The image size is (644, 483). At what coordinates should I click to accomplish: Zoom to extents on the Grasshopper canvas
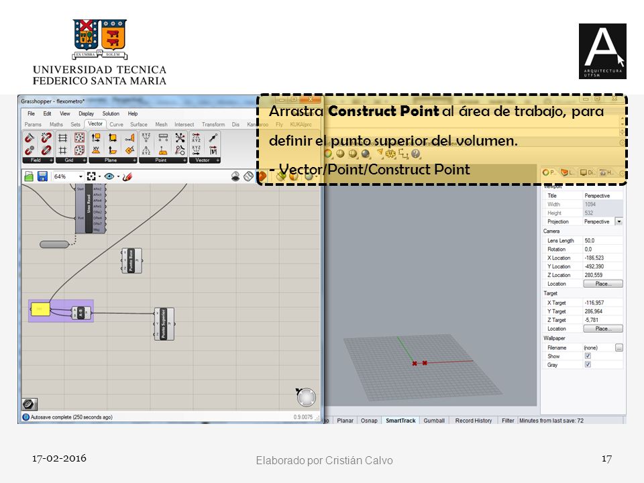tap(91, 176)
